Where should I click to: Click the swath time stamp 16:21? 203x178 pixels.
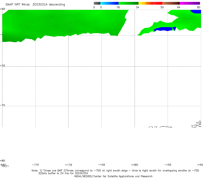click(5, 166)
